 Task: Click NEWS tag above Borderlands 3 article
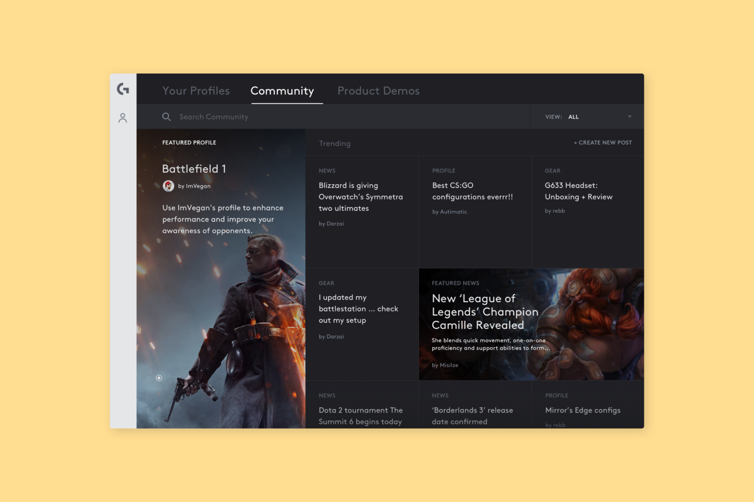[x=440, y=396]
